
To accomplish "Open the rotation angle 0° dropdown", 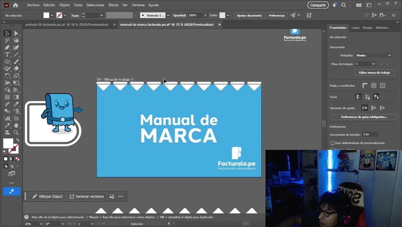I will point(63,224).
